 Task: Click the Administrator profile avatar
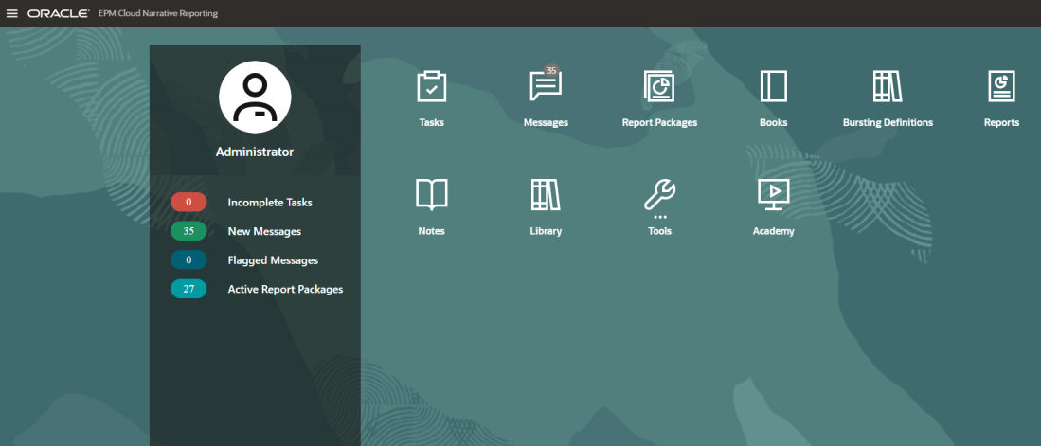tap(254, 99)
